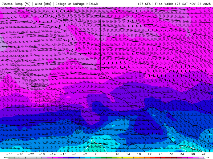Select the 38 value on the temperature scale
The height and width of the screenshot is (159, 213).
tap(193, 154)
